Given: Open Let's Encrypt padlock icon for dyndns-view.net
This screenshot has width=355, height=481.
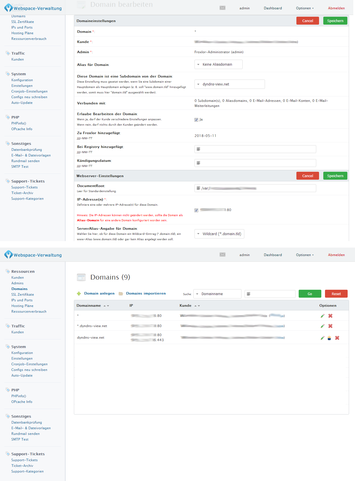Looking at the screenshot, I should click(x=329, y=338).
